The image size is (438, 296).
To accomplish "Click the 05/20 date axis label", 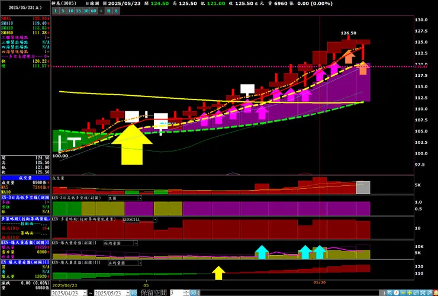I will click(320, 282).
